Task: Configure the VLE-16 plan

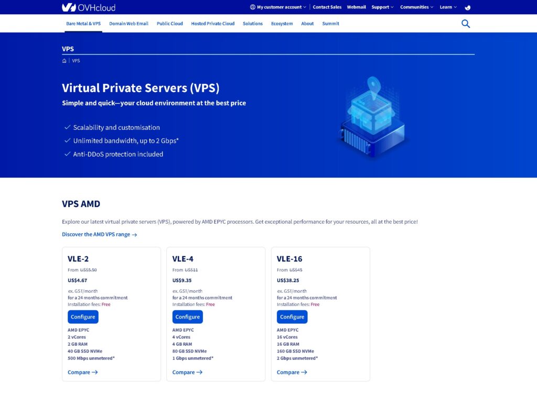Action: click(x=292, y=316)
